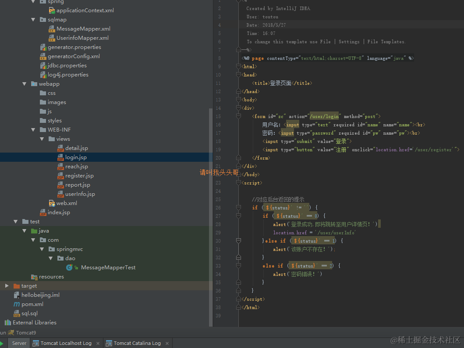Open detail.jsp JSP file icon
464x348 pixels.
pyautogui.click(x=60, y=148)
